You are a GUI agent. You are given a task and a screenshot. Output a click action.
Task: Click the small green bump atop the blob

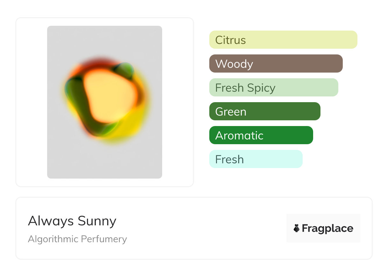125,70
